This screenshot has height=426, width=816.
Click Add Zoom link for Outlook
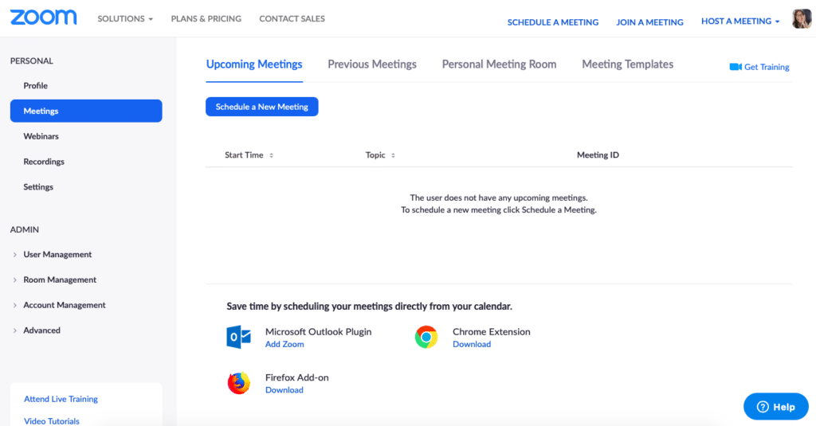(x=284, y=345)
